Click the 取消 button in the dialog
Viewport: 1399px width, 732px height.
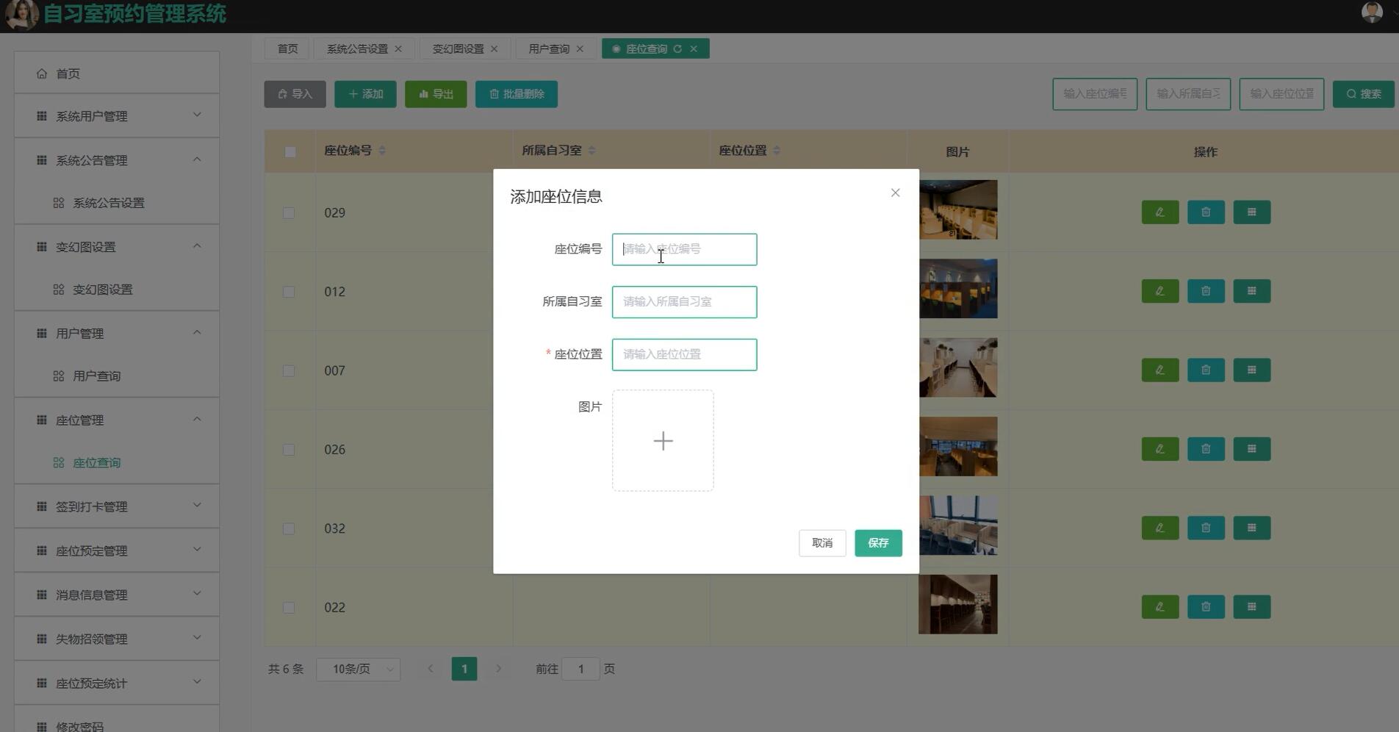[x=821, y=543]
